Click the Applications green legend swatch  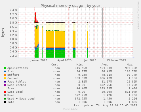5,68
